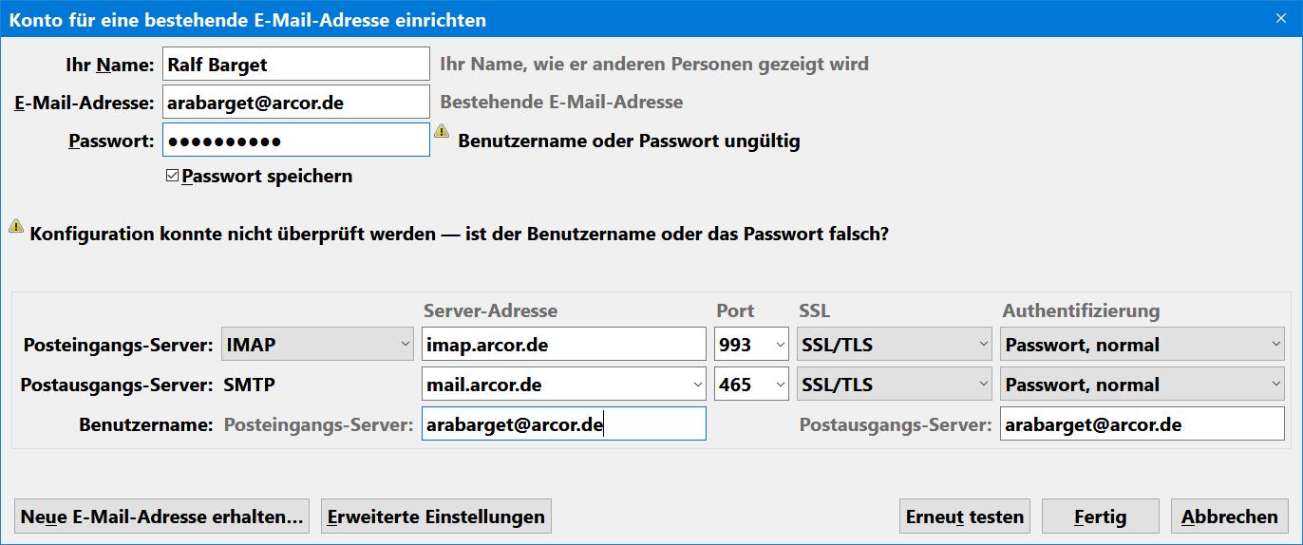Open the IMAP protocol dropdown
This screenshot has width=1303, height=545.
pyautogui.click(x=316, y=345)
